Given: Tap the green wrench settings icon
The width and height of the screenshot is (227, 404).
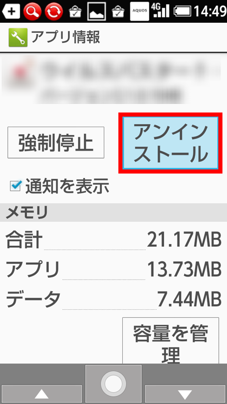Looking at the screenshot, I should pos(18,38).
